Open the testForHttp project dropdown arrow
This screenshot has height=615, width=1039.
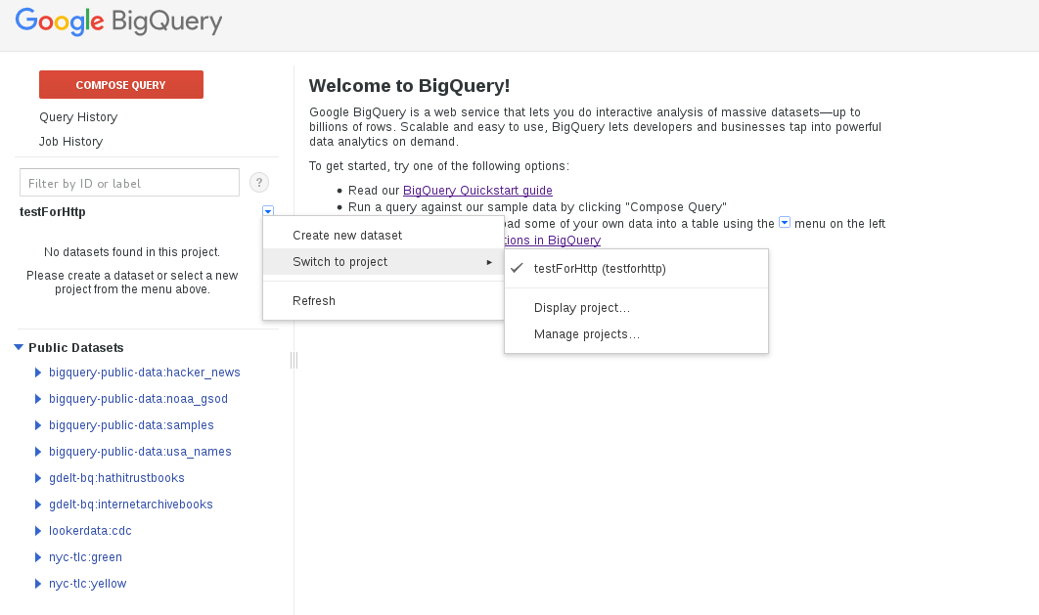(x=268, y=211)
